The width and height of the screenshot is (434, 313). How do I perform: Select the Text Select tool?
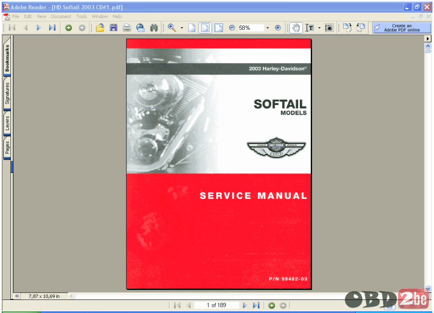point(310,28)
